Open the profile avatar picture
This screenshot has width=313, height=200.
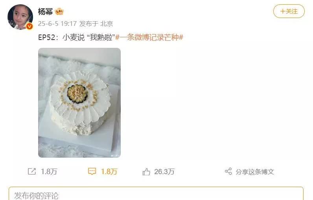pos(20,17)
